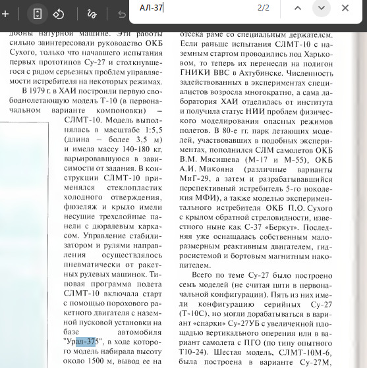Click the text "и имела массу 140-180 кг"
The width and height of the screenshot is (367, 368).
(113, 149)
